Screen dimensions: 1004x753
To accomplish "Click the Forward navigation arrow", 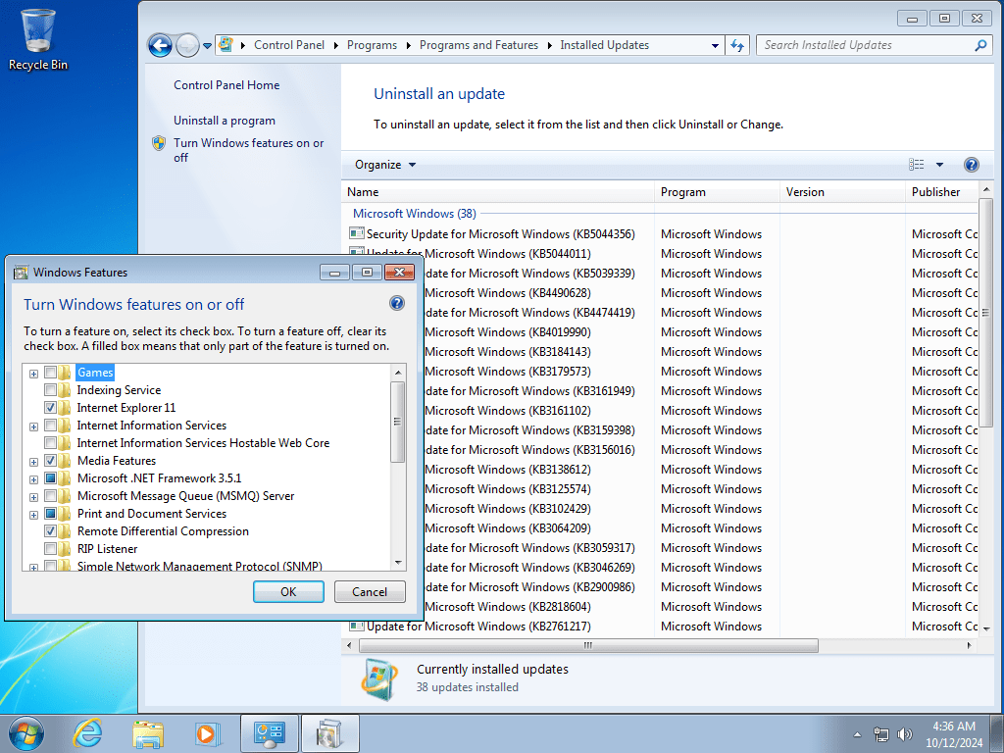I will click(x=187, y=45).
